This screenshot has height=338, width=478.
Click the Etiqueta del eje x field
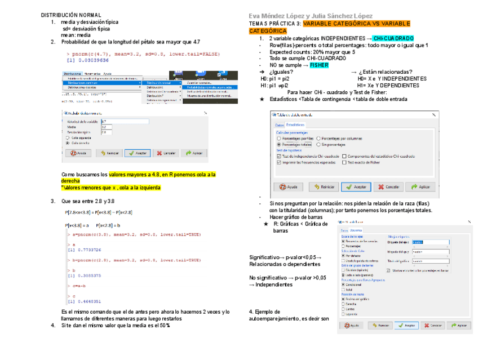(431, 242)
